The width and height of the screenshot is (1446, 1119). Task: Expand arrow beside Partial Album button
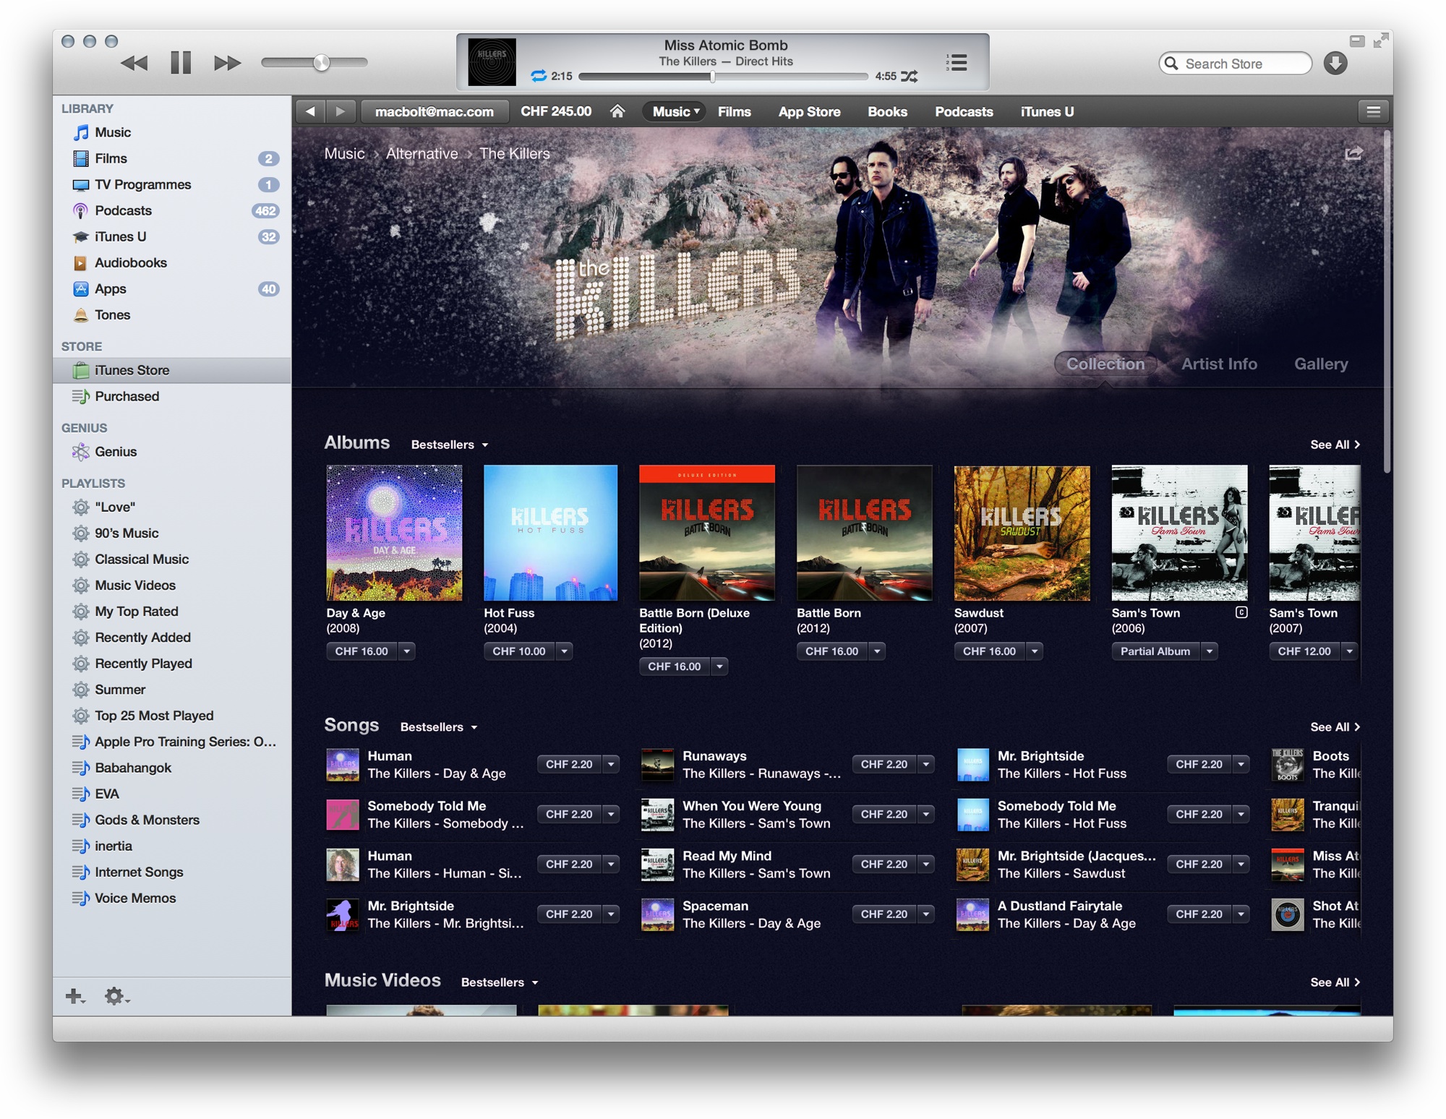pos(1209,651)
